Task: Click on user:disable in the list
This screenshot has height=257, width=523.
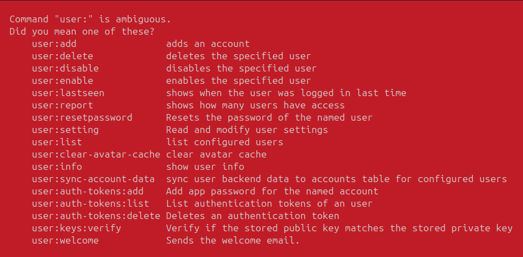Action: click(x=65, y=68)
